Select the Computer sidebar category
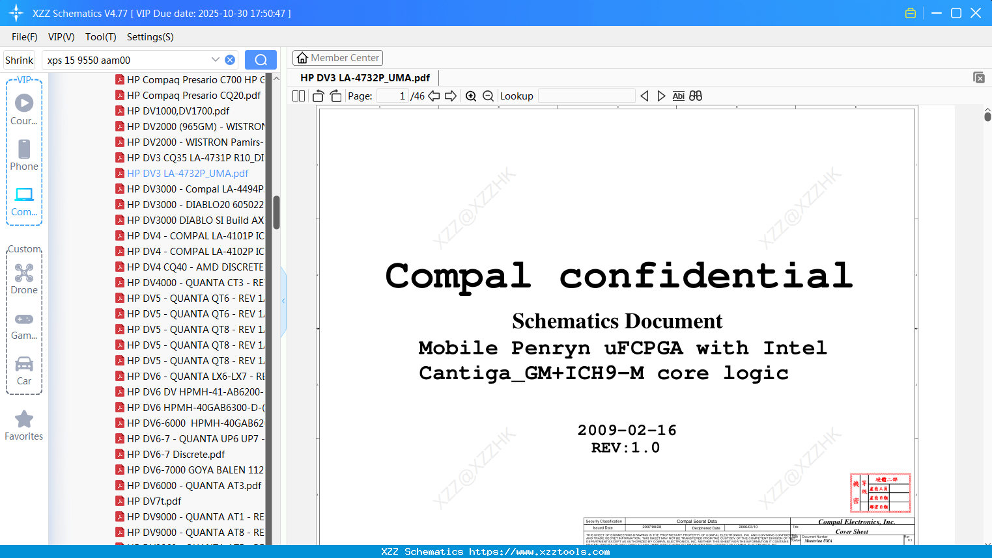992x558 pixels. 24,201
